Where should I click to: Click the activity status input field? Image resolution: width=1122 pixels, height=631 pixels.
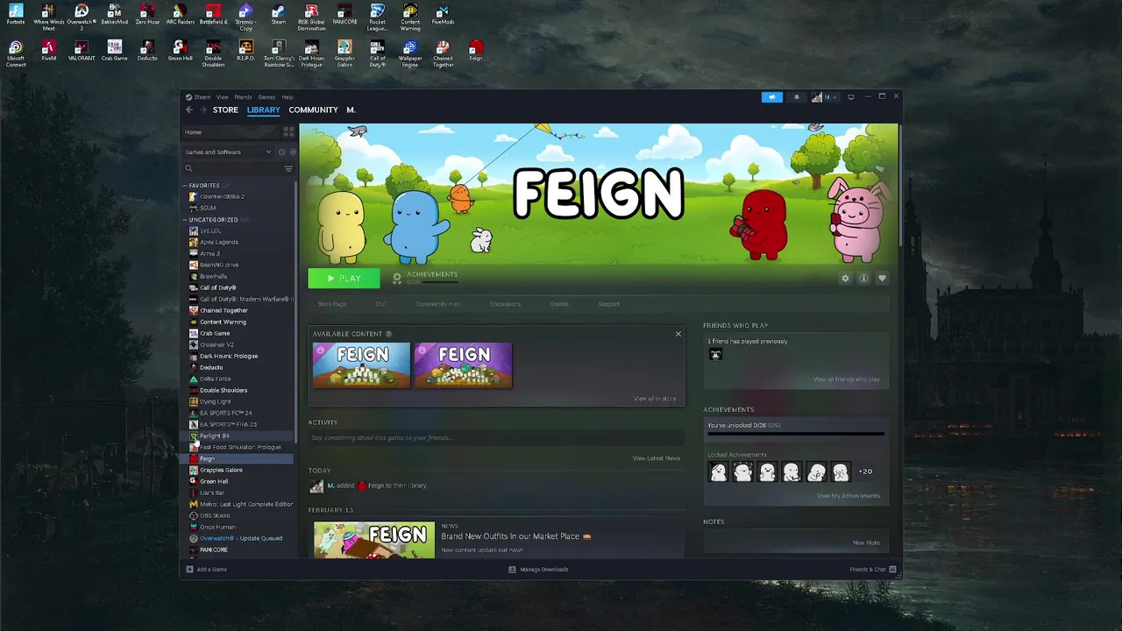tap(496, 437)
